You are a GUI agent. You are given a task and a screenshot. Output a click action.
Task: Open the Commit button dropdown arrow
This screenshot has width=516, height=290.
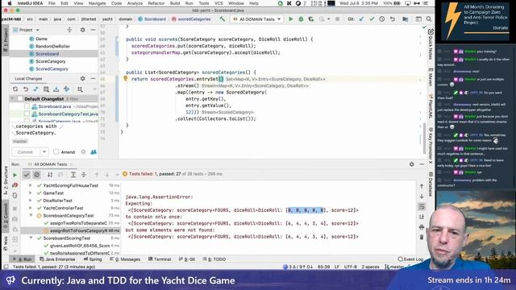click(x=44, y=152)
